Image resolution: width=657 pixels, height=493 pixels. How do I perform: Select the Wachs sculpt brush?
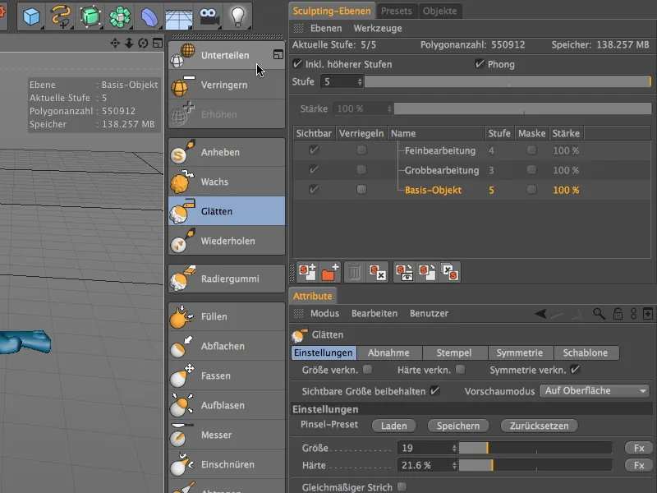227,182
